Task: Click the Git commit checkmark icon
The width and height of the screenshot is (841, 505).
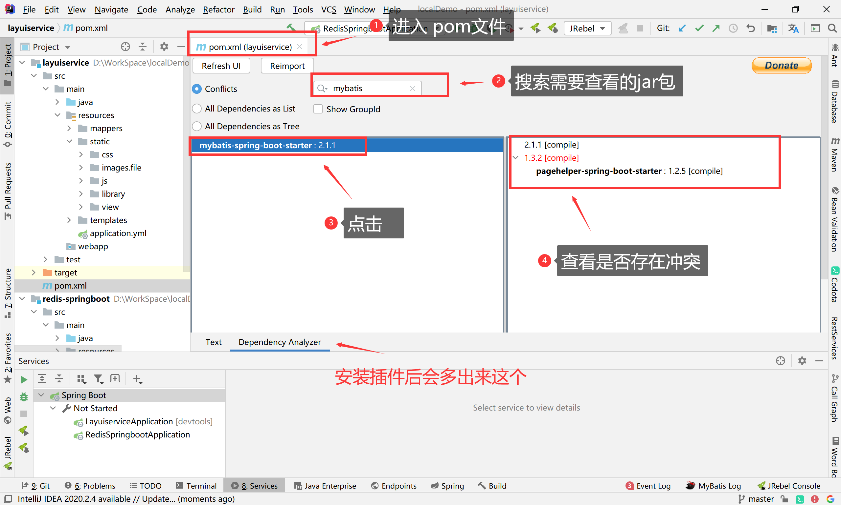Action: coord(699,28)
